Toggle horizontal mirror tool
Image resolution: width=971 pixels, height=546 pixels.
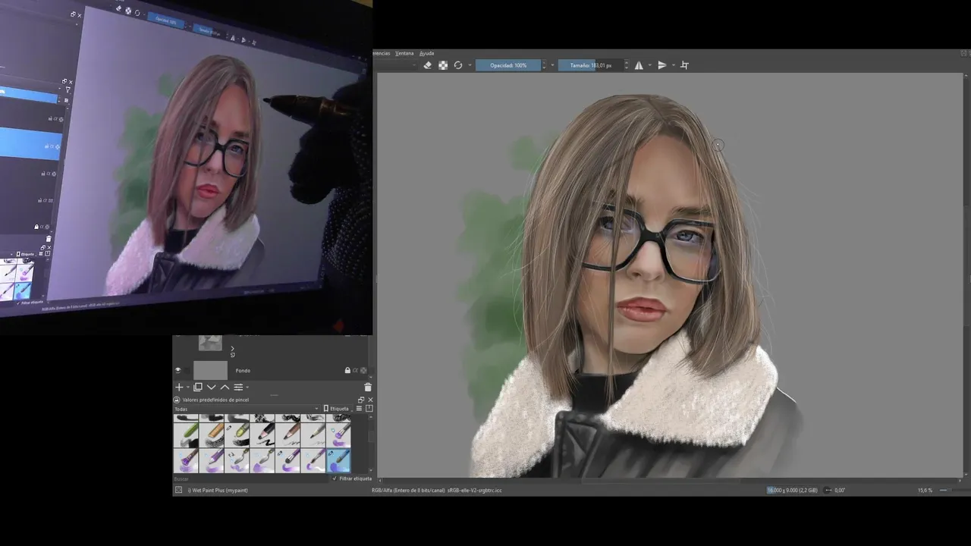point(639,65)
